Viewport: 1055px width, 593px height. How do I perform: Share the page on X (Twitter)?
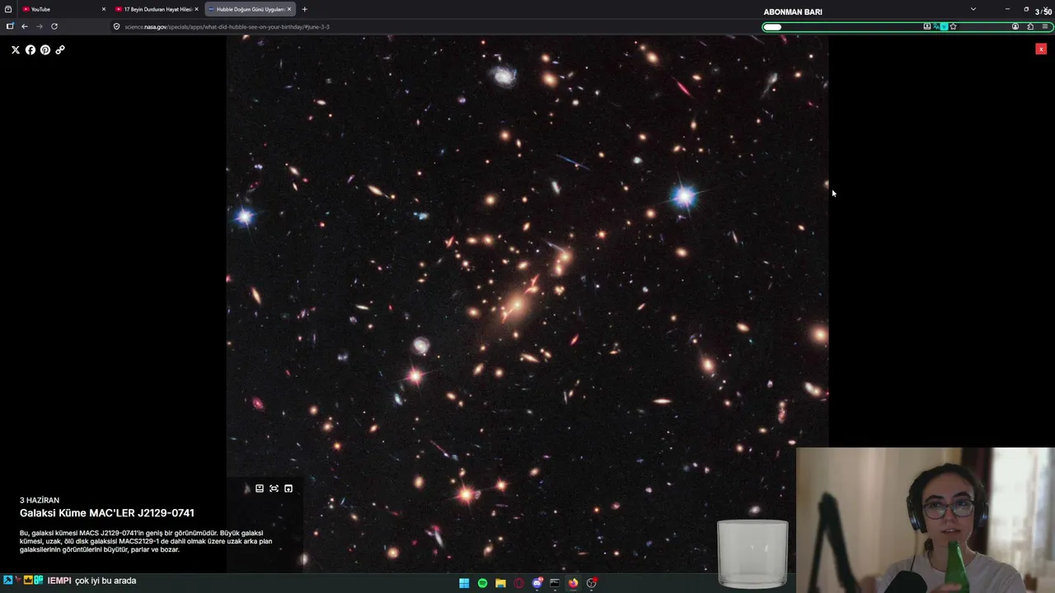15,49
